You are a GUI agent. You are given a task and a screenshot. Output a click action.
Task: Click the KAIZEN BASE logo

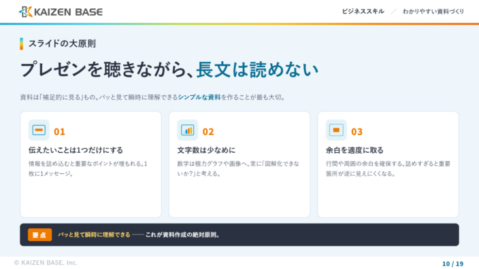pos(61,12)
